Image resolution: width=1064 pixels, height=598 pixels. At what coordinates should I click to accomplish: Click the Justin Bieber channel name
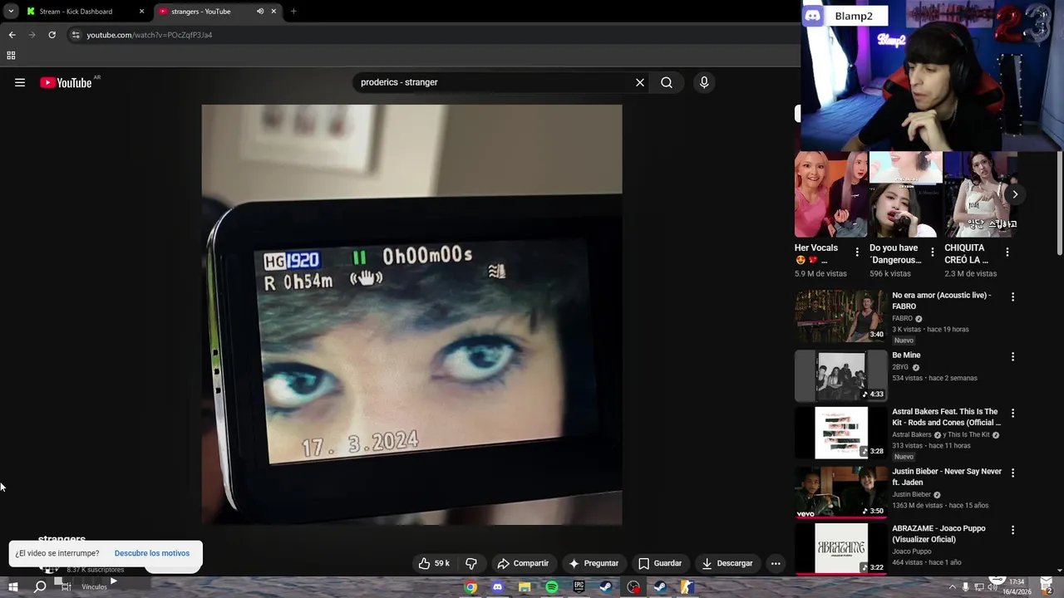pos(912,494)
